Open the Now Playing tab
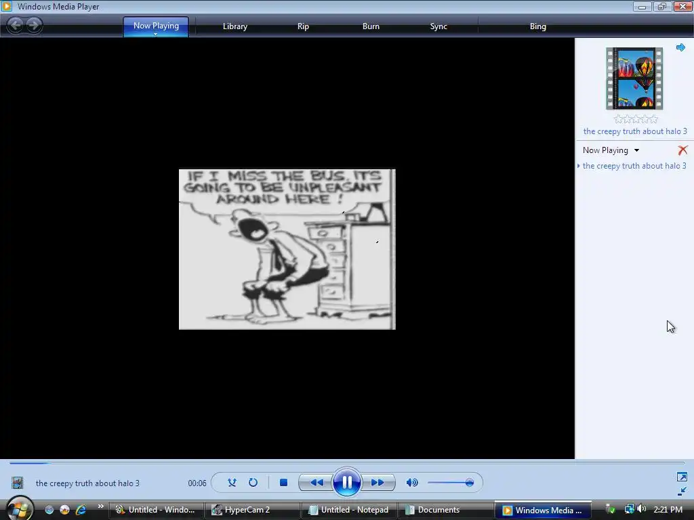 click(x=156, y=26)
